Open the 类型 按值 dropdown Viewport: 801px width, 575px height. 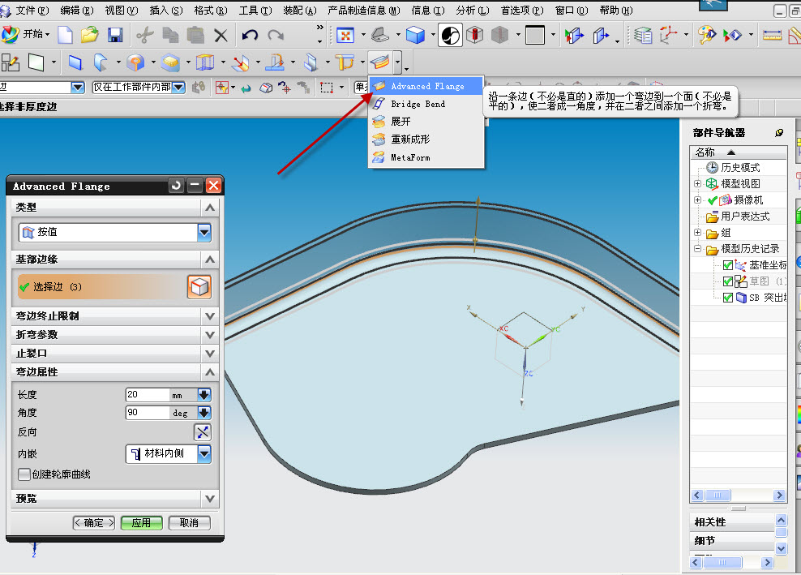pyautogui.click(x=204, y=233)
